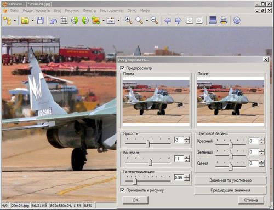Open the Инфо menu
The image size is (274, 210).
(x=145, y=10)
